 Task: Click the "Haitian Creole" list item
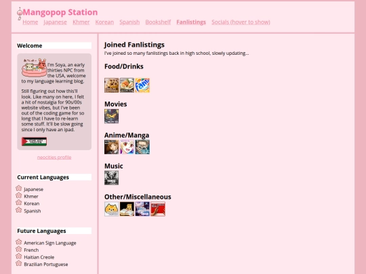click(39, 257)
